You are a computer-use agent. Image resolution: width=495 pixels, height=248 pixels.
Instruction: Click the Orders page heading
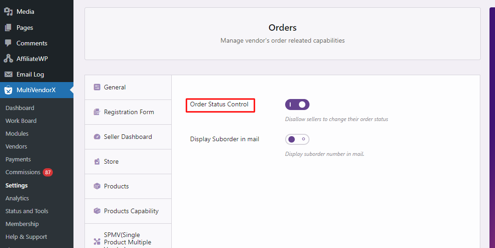coord(282,28)
